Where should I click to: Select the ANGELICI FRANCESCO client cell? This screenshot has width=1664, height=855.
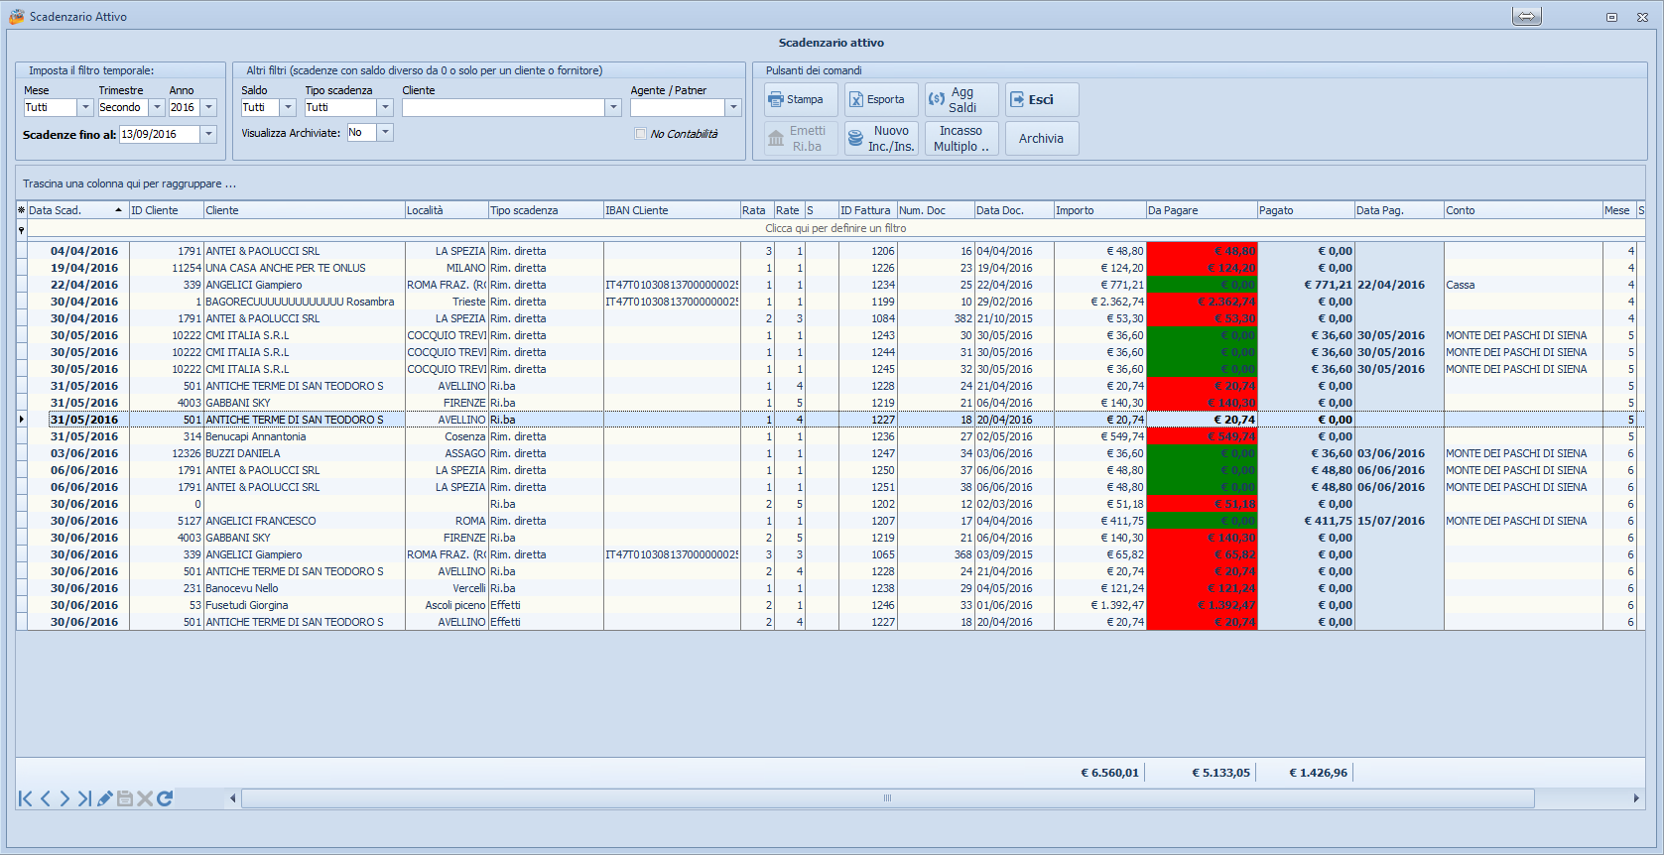click(x=305, y=521)
